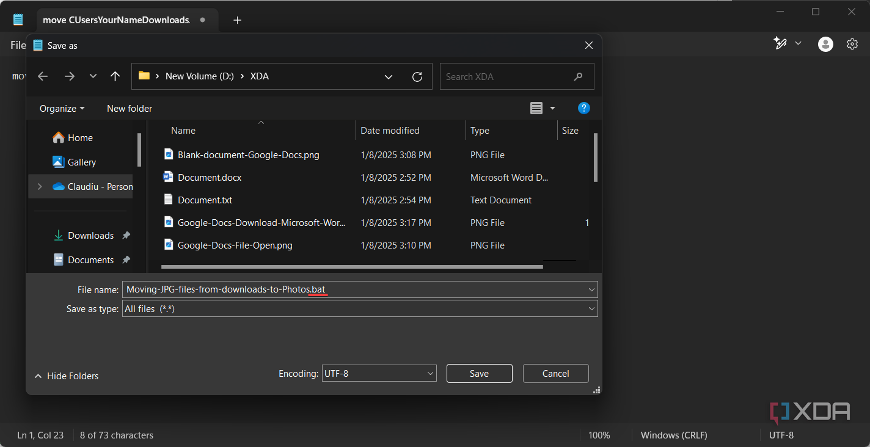Open a new Notepad tab
This screenshot has width=870, height=447.
point(237,20)
